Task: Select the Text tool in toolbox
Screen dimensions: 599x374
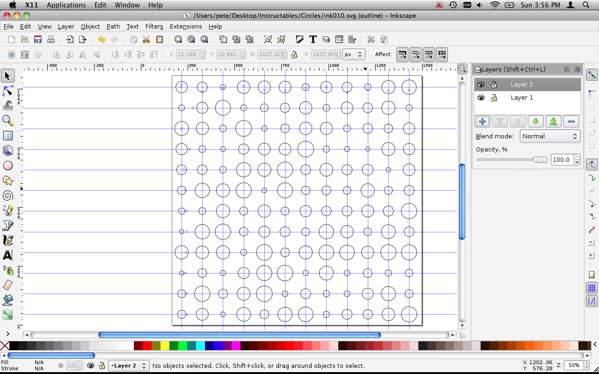Action: click(7, 255)
